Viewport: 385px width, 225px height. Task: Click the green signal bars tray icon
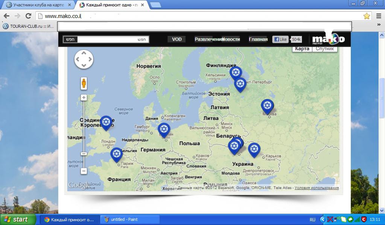click(357, 219)
